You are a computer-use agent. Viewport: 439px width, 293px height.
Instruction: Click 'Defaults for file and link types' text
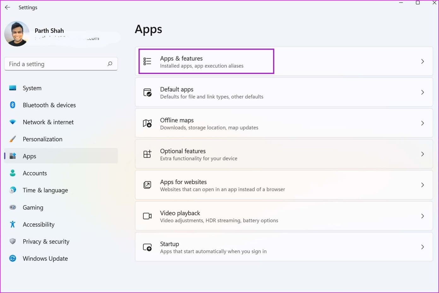pos(195,97)
